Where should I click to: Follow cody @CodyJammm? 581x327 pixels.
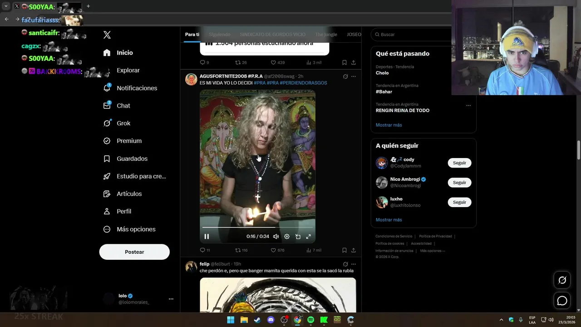pyautogui.click(x=459, y=163)
